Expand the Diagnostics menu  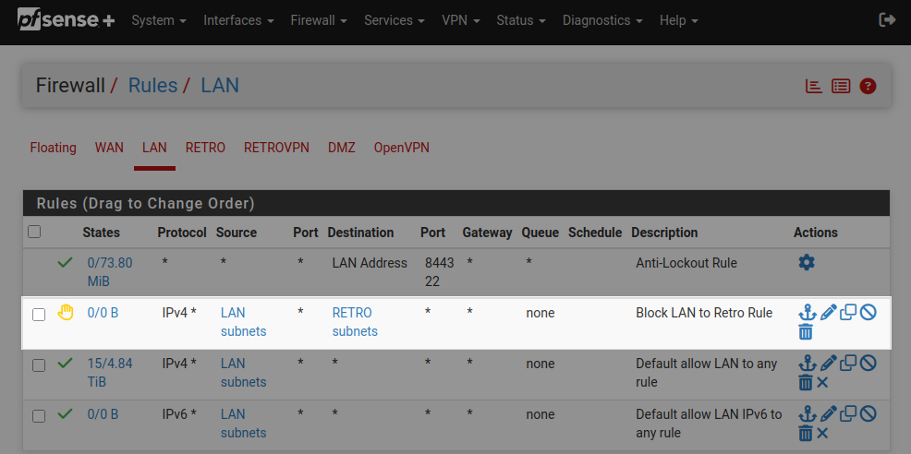(602, 20)
